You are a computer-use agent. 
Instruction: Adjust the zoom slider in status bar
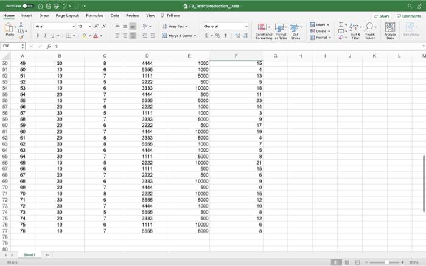(x=386, y=262)
